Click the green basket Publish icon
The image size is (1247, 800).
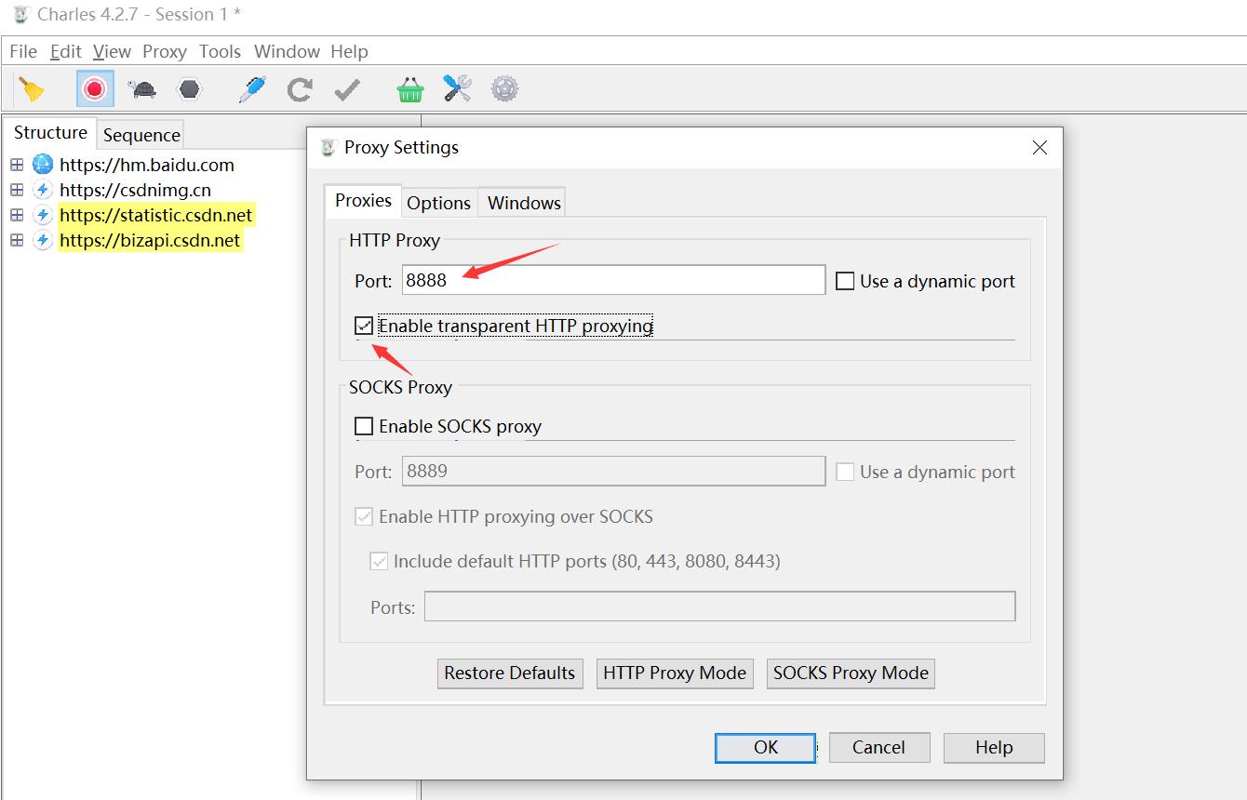point(410,89)
